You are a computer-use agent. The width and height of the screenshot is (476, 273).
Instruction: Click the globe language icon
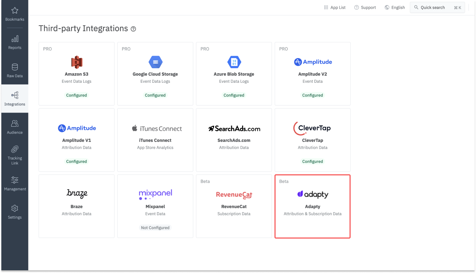[x=387, y=7]
